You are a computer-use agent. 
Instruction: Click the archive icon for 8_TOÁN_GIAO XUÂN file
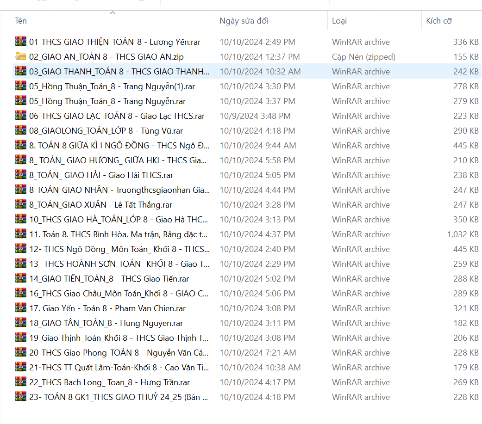point(20,204)
